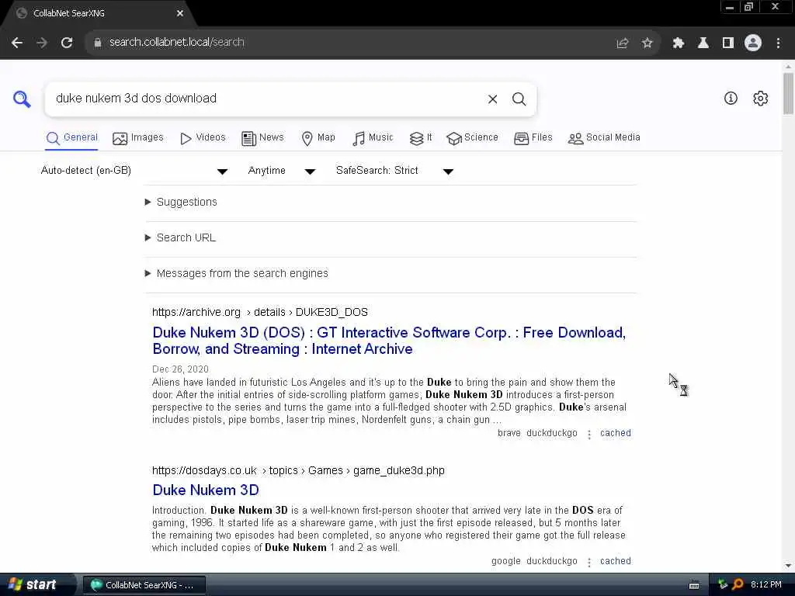Open the more options dots for dosdays result

[x=589, y=562]
